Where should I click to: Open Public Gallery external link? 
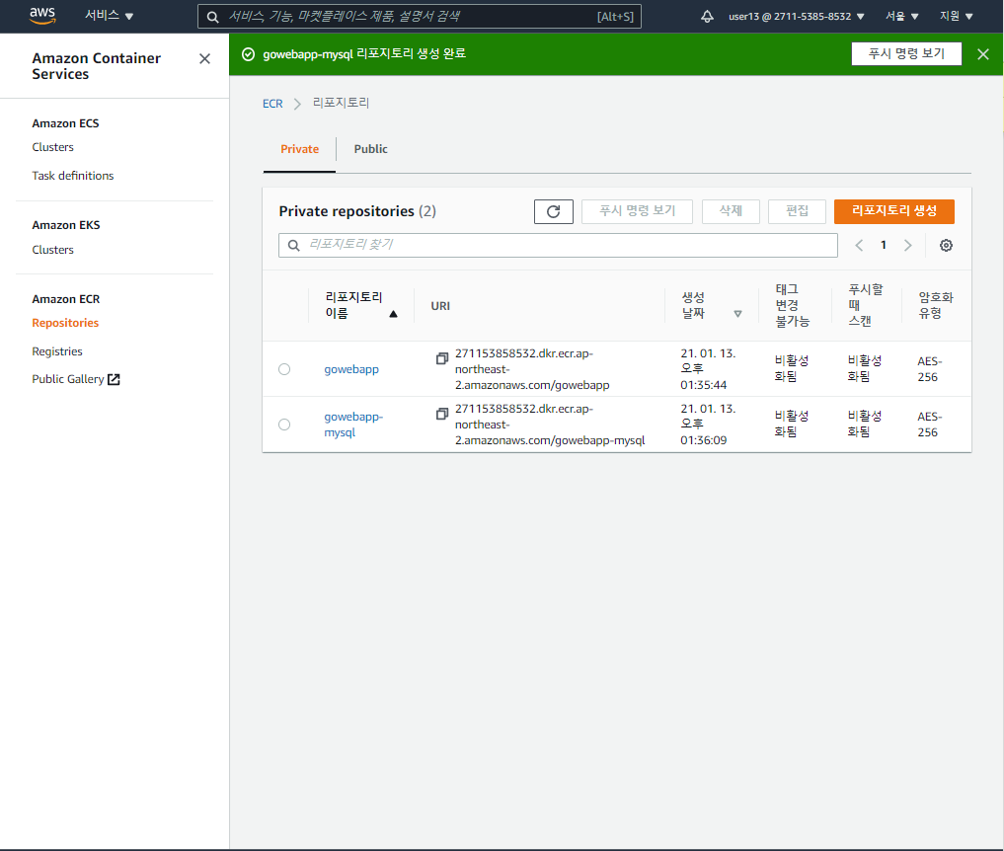pos(76,379)
